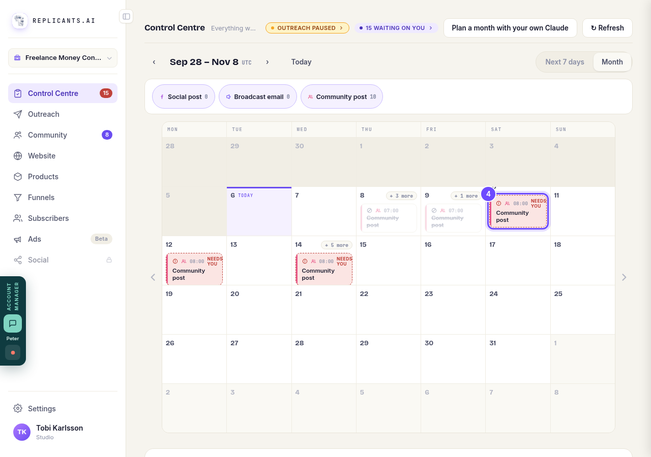Click the Social share icon
This screenshot has width=651, height=457.
coord(18,259)
